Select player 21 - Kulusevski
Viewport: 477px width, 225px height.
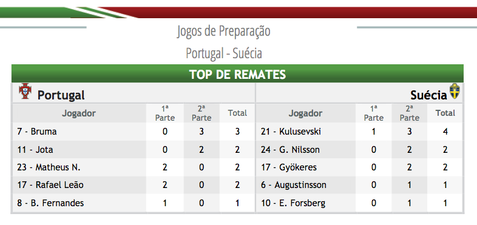291,132
